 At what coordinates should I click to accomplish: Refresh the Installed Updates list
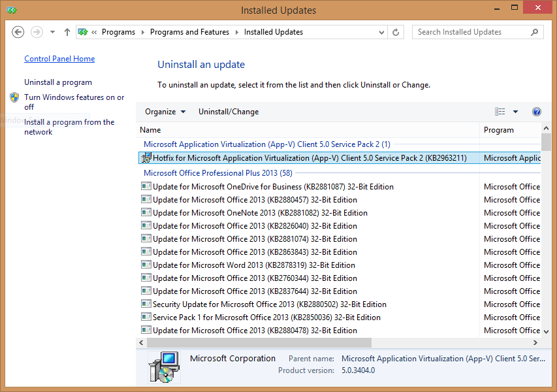[396, 33]
